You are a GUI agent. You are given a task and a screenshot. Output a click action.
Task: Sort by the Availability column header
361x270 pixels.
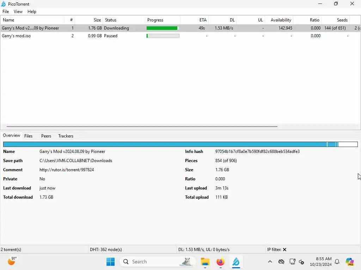pos(279,20)
